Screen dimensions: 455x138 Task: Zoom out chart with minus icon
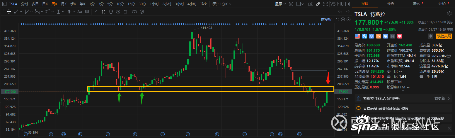point(343,19)
